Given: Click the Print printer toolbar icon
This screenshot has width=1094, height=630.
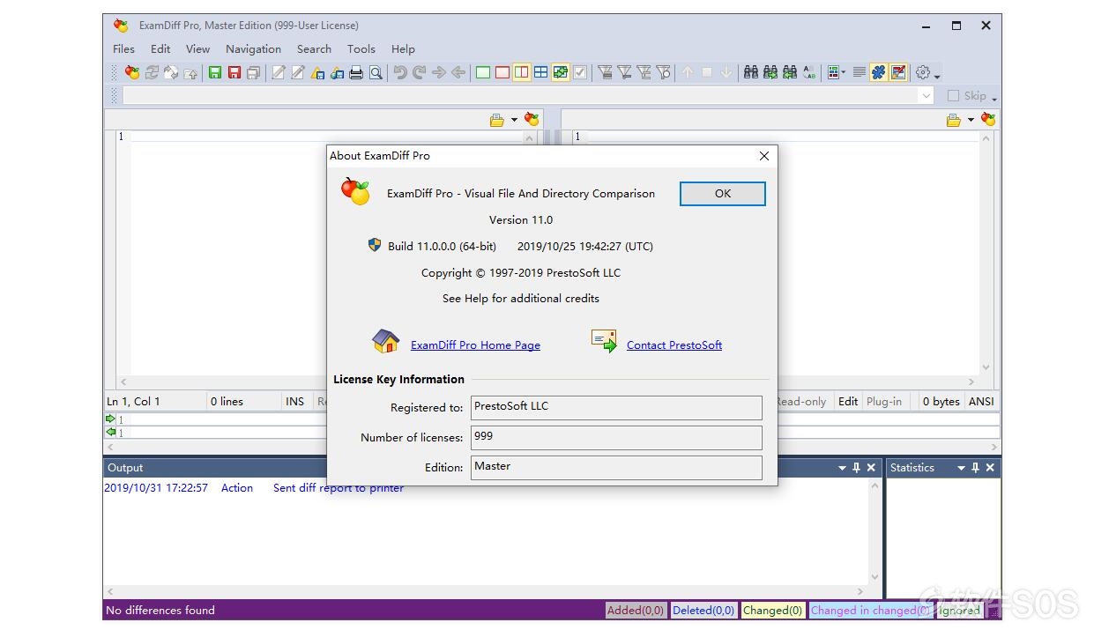Looking at the screenshot, I should tap(356, 72).
